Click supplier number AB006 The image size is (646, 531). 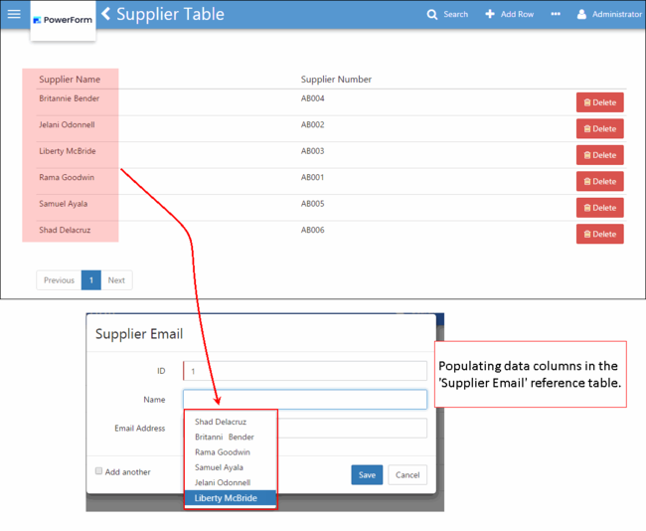tap(312, 230)
